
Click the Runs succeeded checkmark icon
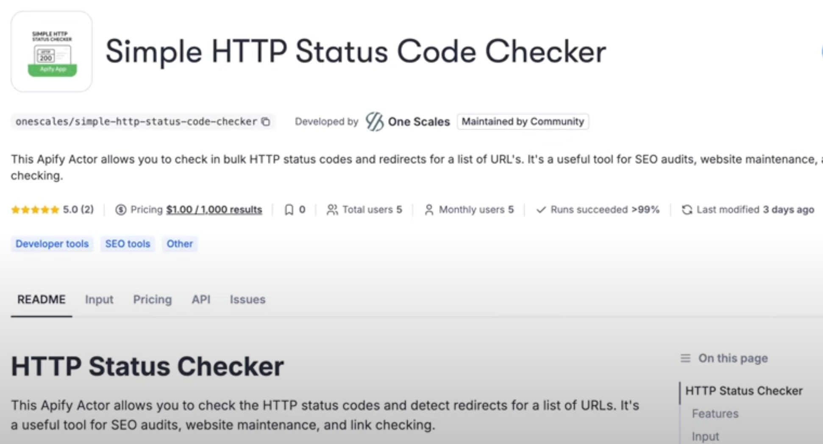(541, 210)
